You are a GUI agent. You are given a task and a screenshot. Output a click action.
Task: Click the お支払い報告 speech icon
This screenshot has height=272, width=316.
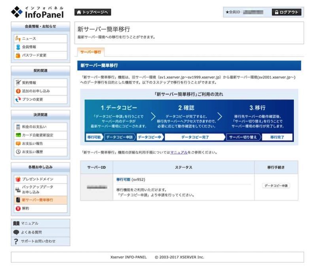[18, 144]
